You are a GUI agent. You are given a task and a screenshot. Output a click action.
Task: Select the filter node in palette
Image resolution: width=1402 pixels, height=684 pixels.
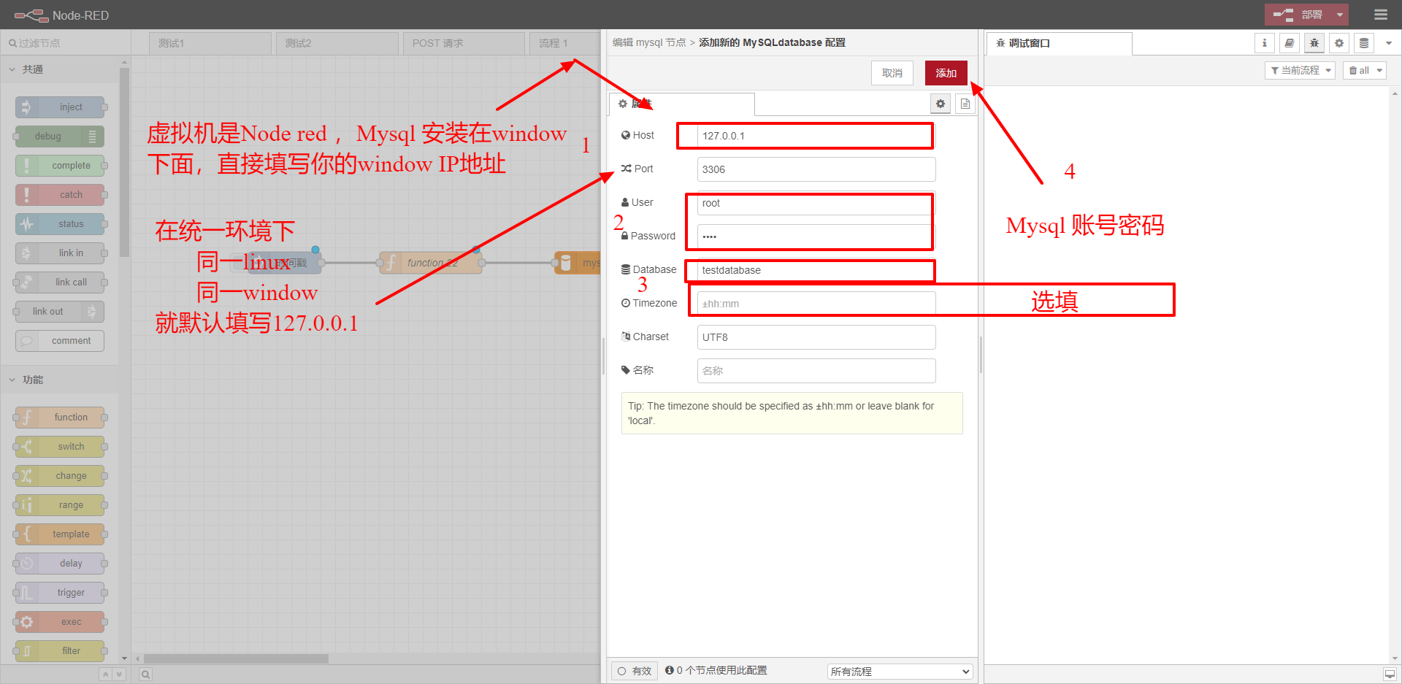(x=60, y=651)
